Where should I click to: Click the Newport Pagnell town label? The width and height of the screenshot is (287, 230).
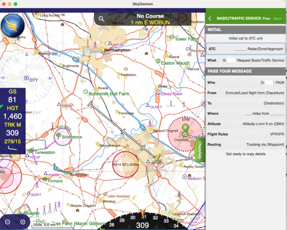click(x=165, y=131)
